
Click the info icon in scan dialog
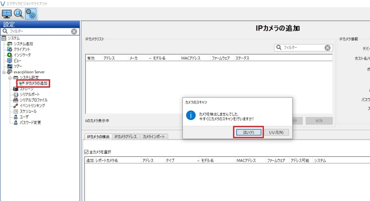(x=191, y=115)
